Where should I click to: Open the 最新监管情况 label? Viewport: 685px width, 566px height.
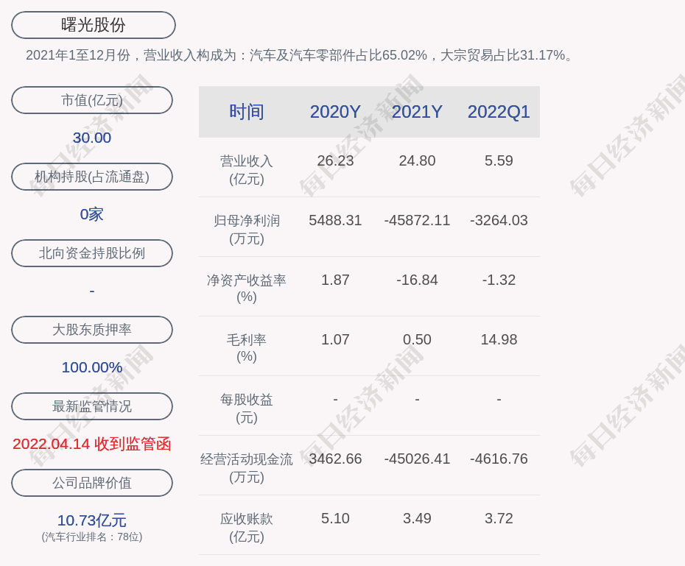click(x=92, y=406)
